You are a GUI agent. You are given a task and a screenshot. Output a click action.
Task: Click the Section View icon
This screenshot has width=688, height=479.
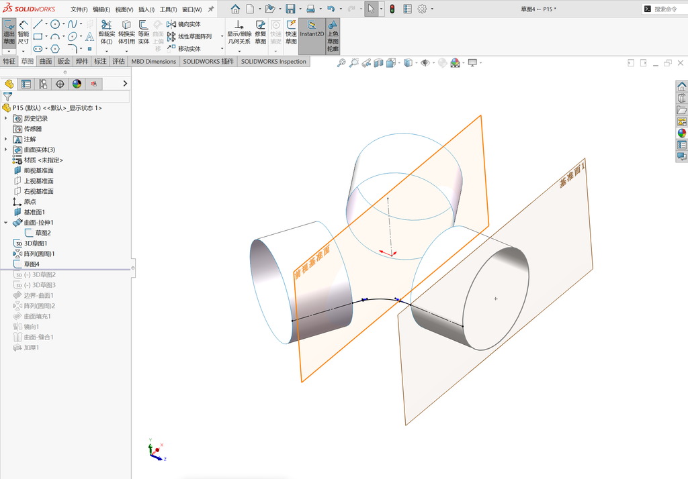[x=378, y=63]
